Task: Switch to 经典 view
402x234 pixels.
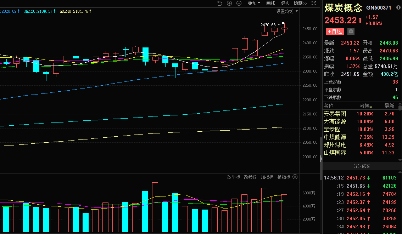Action: point(285,3)
